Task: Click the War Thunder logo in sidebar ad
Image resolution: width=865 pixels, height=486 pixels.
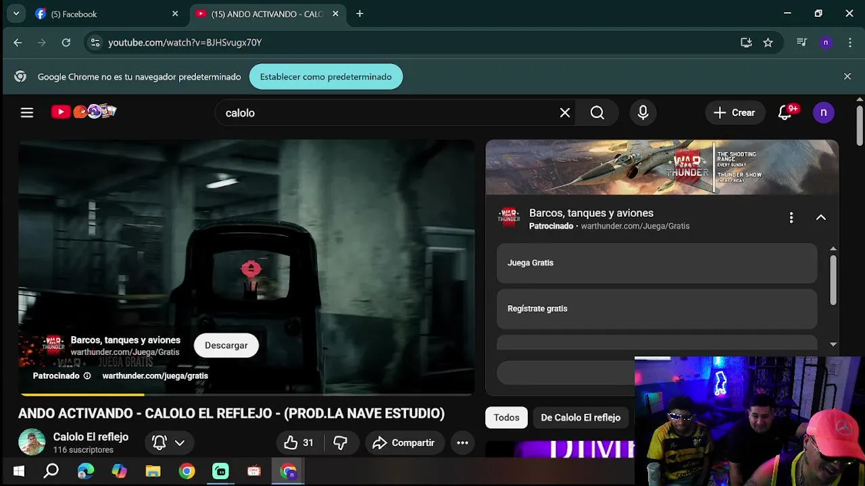Action: 508,217
